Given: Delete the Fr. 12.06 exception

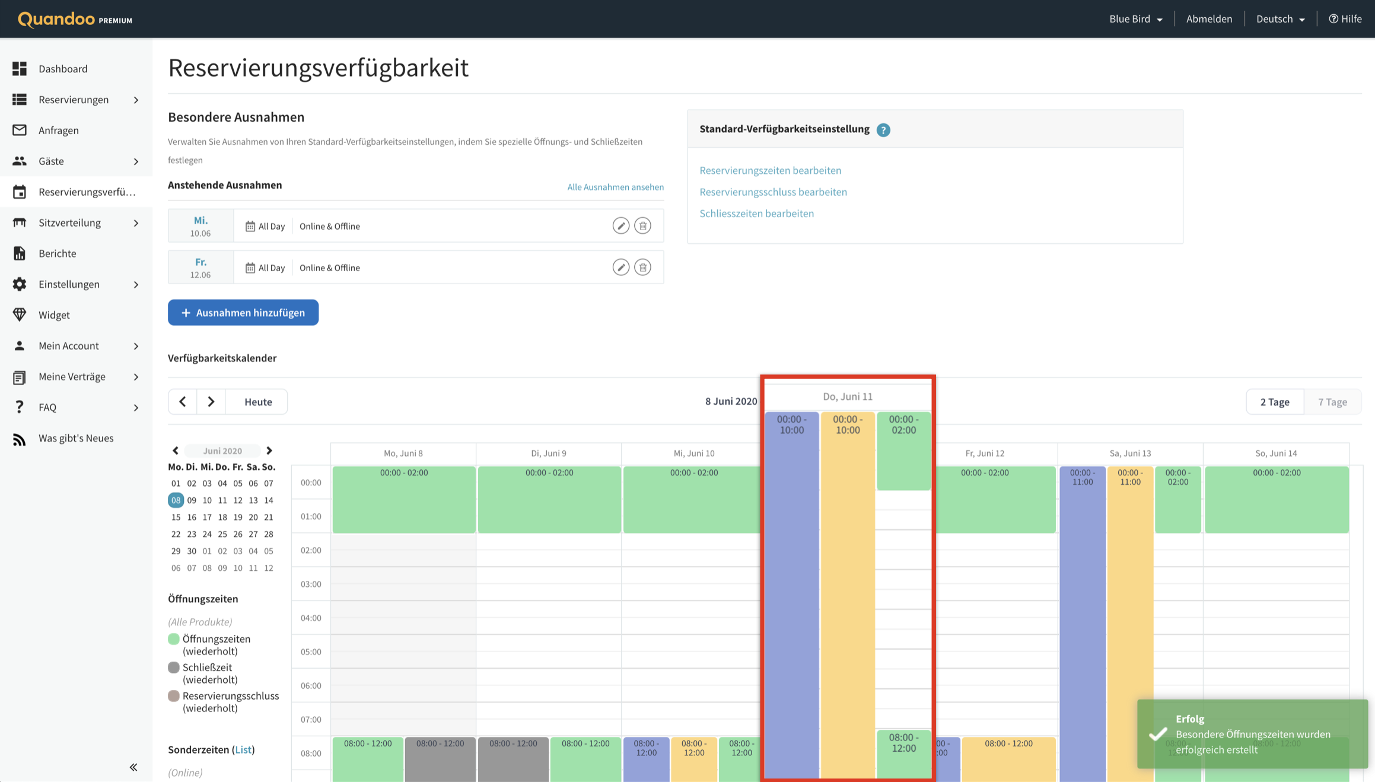Looking at the screenshot, I should tap(642, 267).
